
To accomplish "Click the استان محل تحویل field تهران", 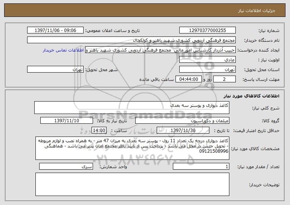I will (x=207, y=70).
